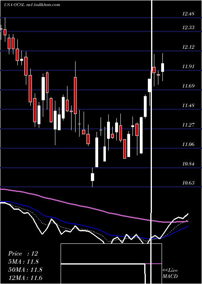Click the 12.33 price axis label
This screenshot has width=202, height=284.
pos(188,27)
